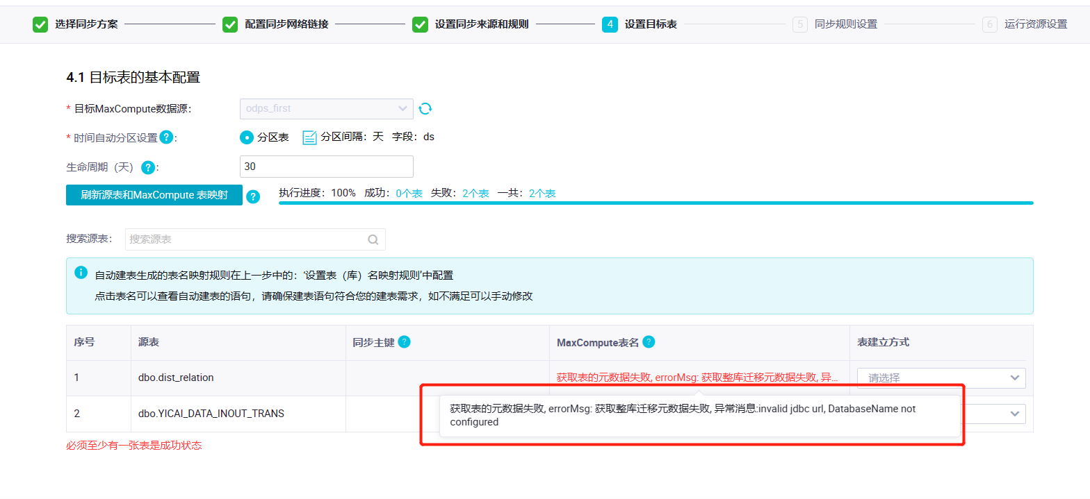This screenshot has height=499, width=1090.
Task: Click source table cell dbo.YICAI_DATA_INOUT_TRANS
Action: [211, 414]
